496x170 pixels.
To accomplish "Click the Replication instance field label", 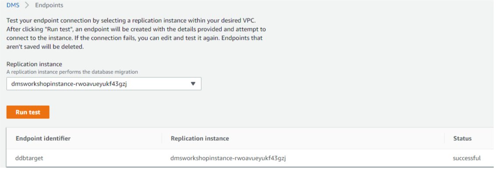I will (x=34, y=64).
